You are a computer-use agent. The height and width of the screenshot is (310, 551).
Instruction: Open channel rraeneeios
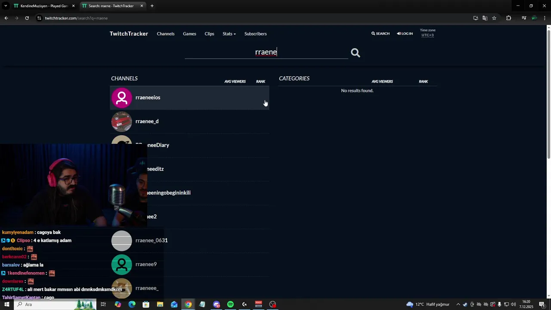[148, 98]
